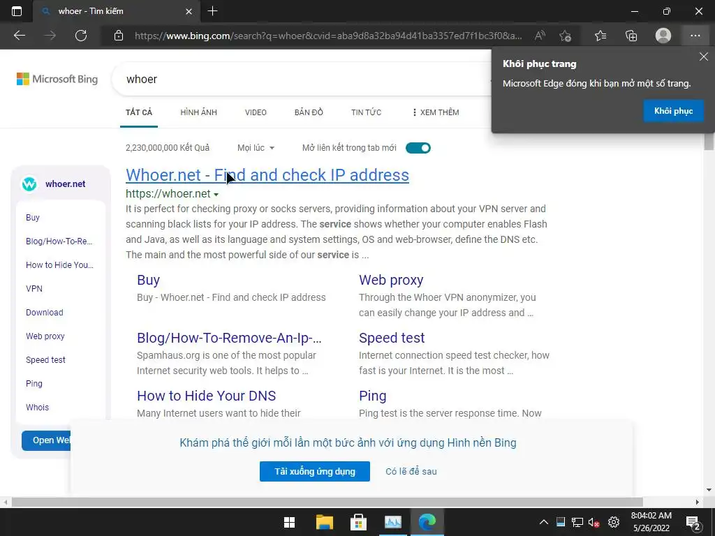Open the monitoring app on taskbar
The height and width of the screenshot is (536, 715).
[392, 522]
